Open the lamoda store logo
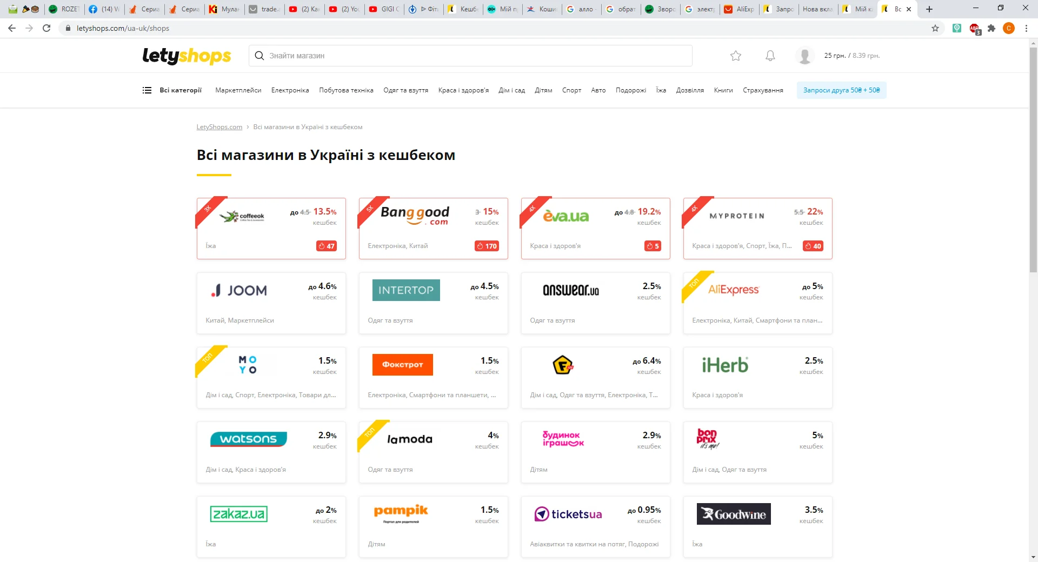 [410, 439]
